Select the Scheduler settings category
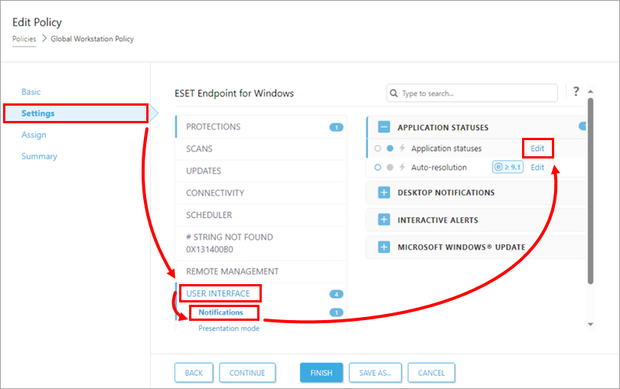The height and width of the screenshot is (389, 620). point(209,215)
